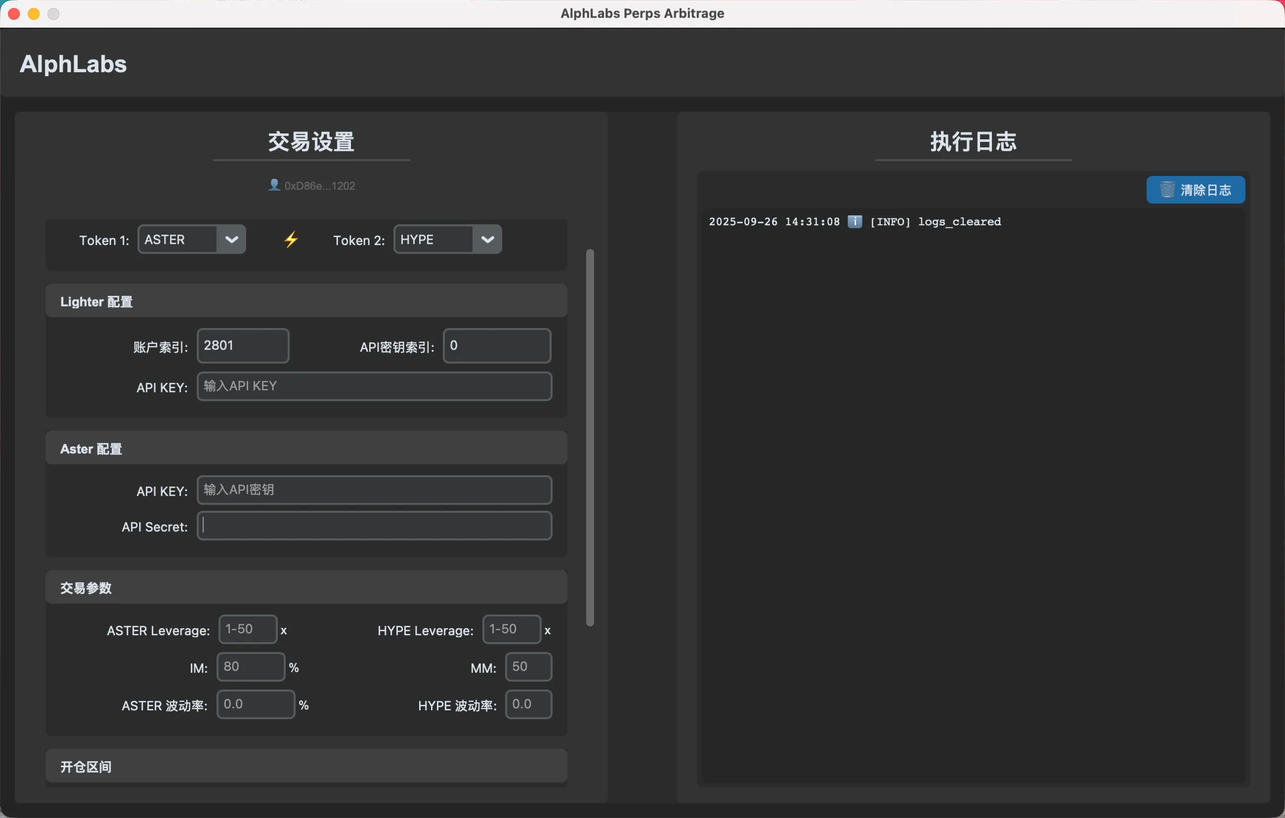This screenshot has height=818, width=1285.
Task: Click the wallet address 0xD86e...1202
Action: point(319,186)
